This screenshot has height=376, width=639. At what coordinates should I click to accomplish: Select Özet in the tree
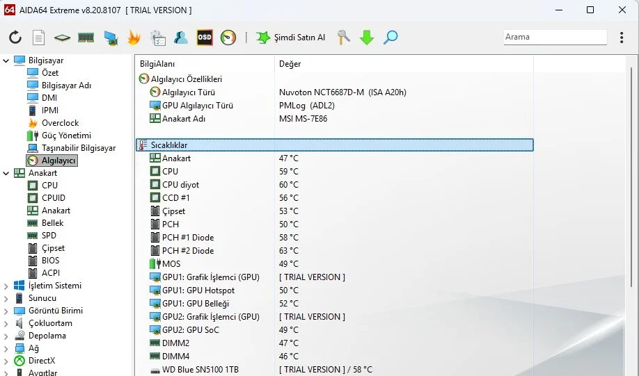coord(42,73)
